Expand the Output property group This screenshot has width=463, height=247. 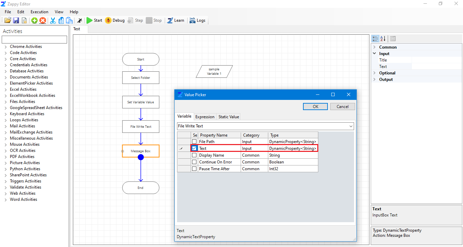coord(374,80)
